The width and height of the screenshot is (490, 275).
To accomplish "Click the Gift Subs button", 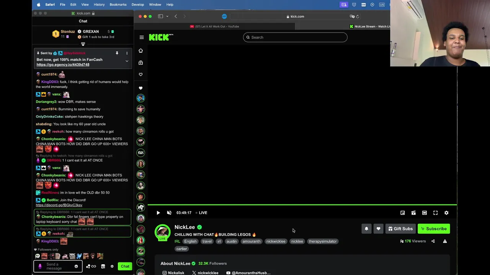I will click(400, 229).
